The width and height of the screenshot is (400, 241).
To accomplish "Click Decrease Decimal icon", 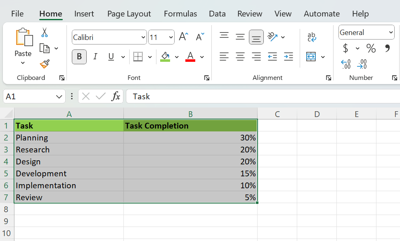I will point(362,64).
